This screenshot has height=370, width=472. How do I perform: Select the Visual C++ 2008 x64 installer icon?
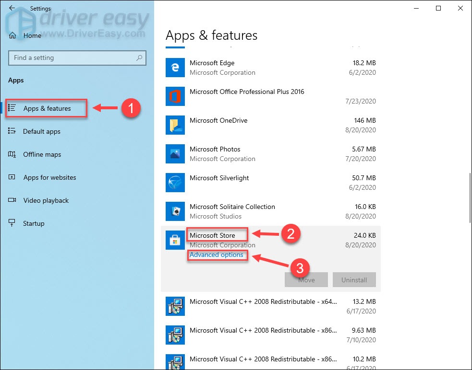pyautogui.click(x=175, y=306)
